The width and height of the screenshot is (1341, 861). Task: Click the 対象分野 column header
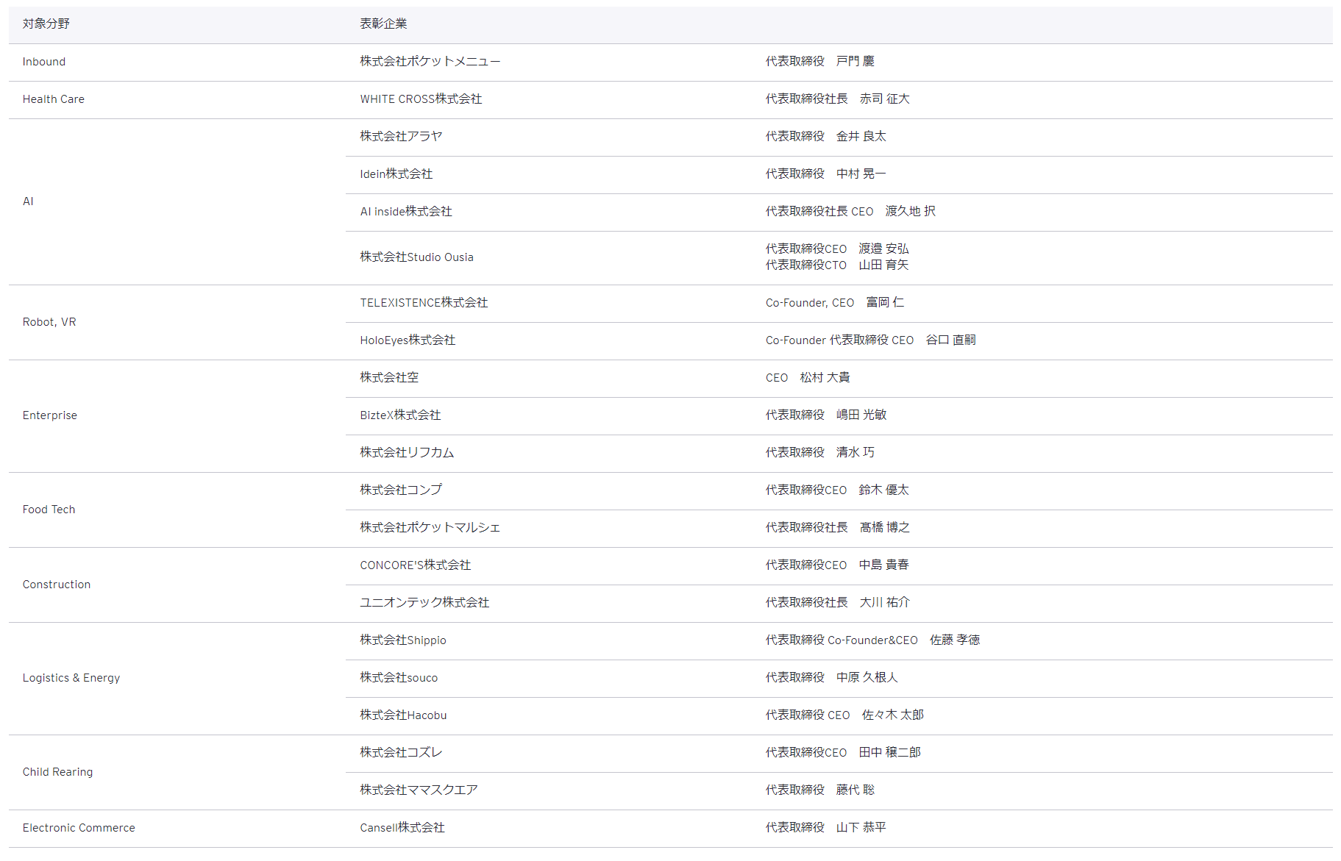46,24
